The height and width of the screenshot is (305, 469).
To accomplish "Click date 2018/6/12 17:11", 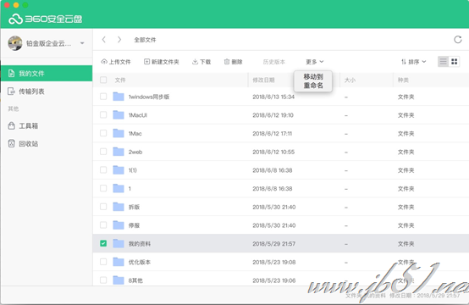I will pyautogui.click(x=273, y=134).
